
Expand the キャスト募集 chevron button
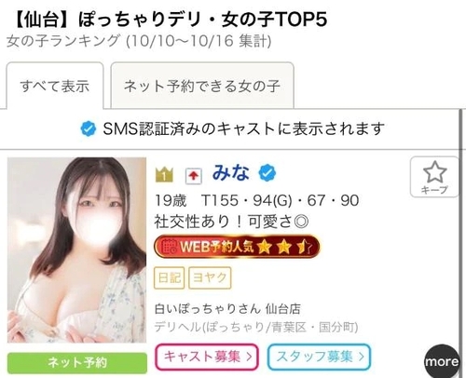pos(207,357)
